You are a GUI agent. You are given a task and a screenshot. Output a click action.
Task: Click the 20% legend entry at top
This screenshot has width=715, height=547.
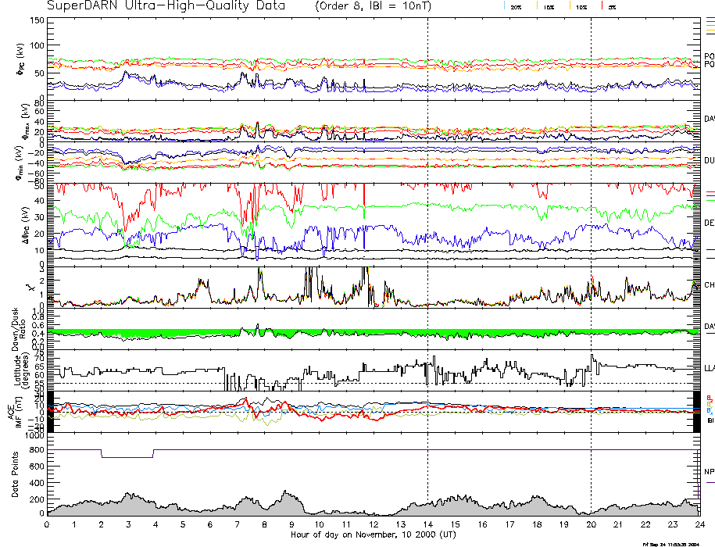click(515, 6)
